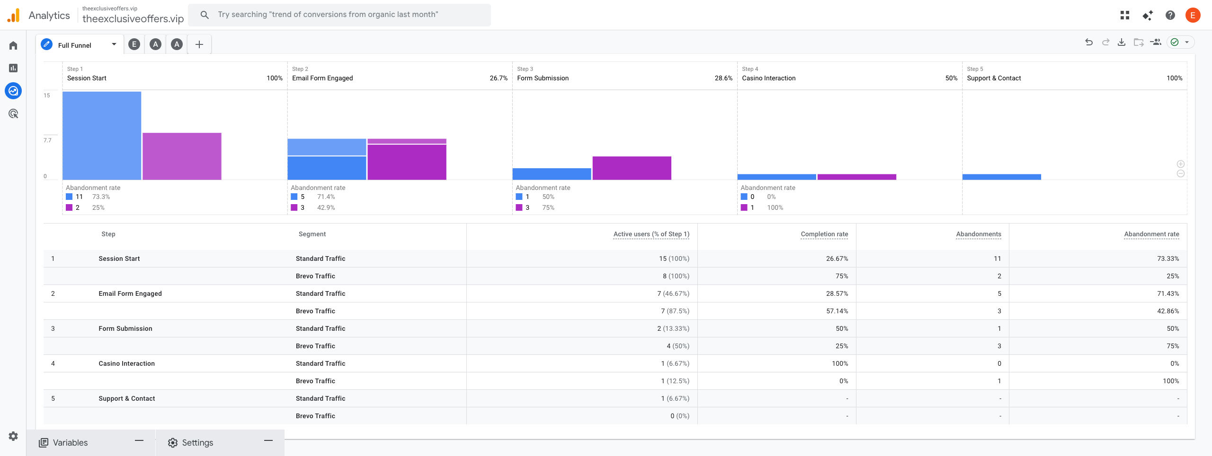Click the Undo arrow icon
This screenshot has width=1212, height=456.
coord(1089,42)
